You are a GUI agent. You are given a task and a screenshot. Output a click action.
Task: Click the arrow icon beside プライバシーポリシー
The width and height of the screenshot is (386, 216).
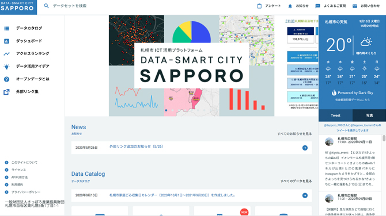click(7, 192)
